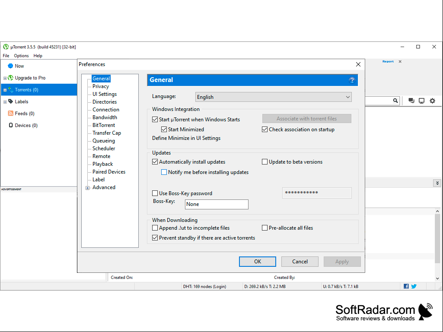
Task: Click the Labels tag icon in sidebar
Action: click(10, 101)
